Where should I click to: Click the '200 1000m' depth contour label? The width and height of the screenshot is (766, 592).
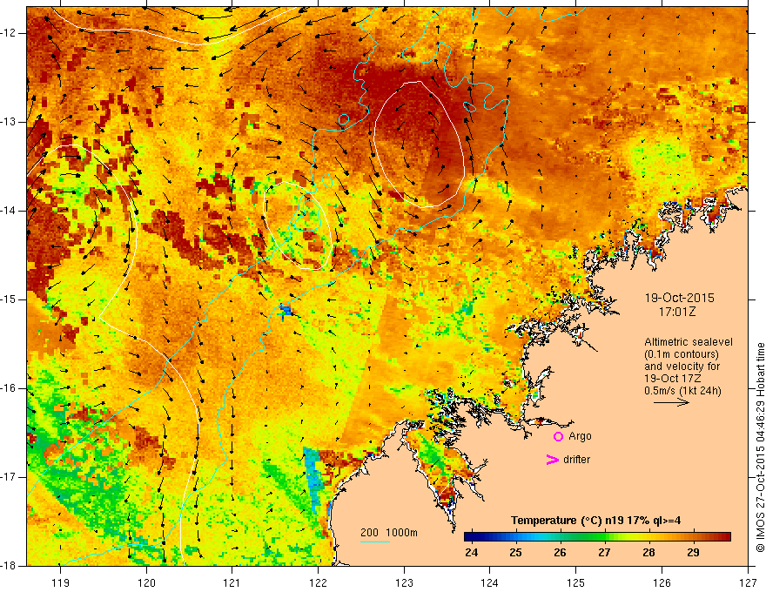[x=389, y=533]
